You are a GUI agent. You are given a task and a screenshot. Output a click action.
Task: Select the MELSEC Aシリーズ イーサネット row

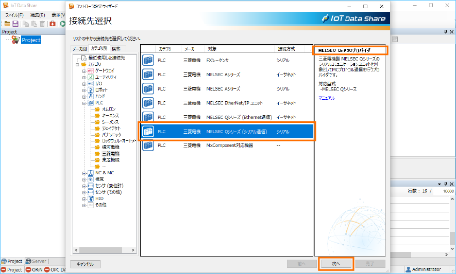tap(227, 75)
